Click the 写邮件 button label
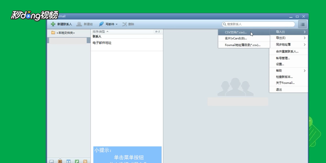This screenshot has height=163, width=326. point(110,24)
